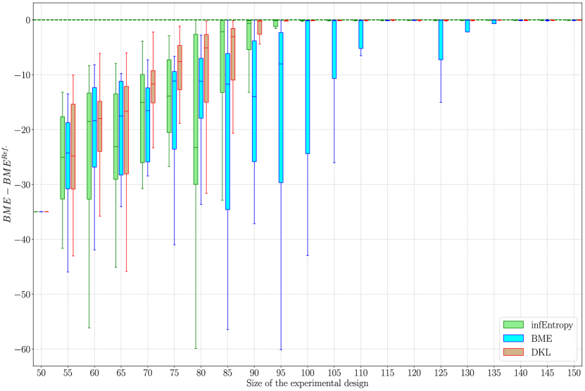Click y-axis tick label '−20'
The height and width of the screenshot is (391, 585).
pos(23,129)
